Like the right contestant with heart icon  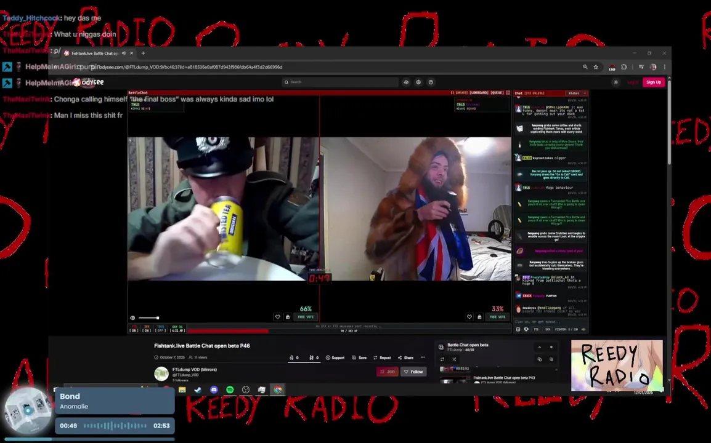coord(469,317)
